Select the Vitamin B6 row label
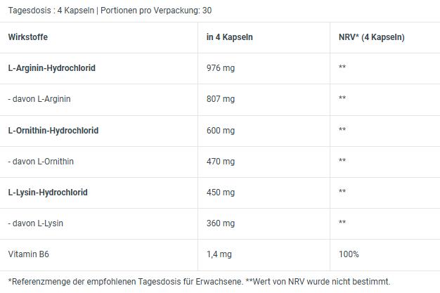 [28, 254]
